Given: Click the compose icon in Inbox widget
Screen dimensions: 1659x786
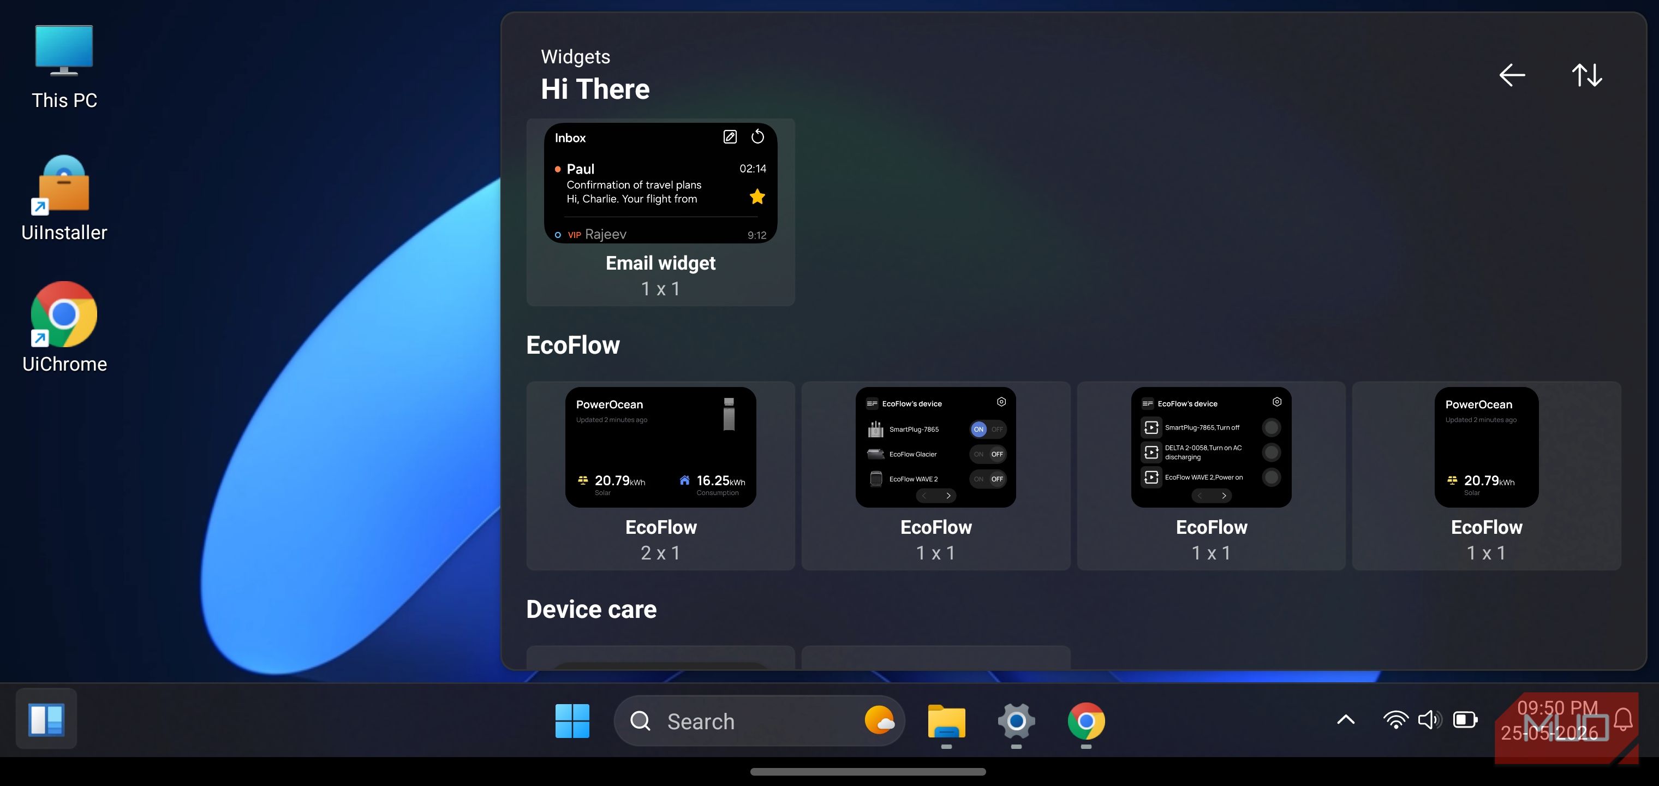Looking at the screenshot, I should [x=730, y=136].
